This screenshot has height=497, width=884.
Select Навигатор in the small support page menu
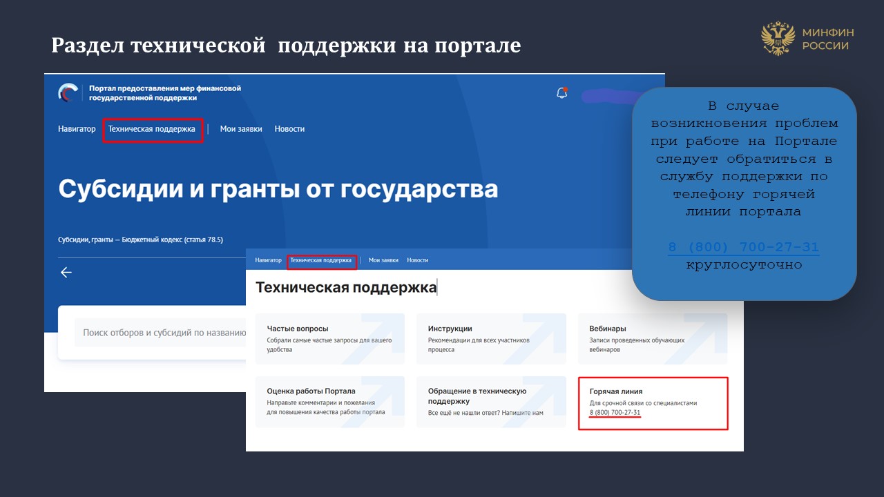click(268, 260)
